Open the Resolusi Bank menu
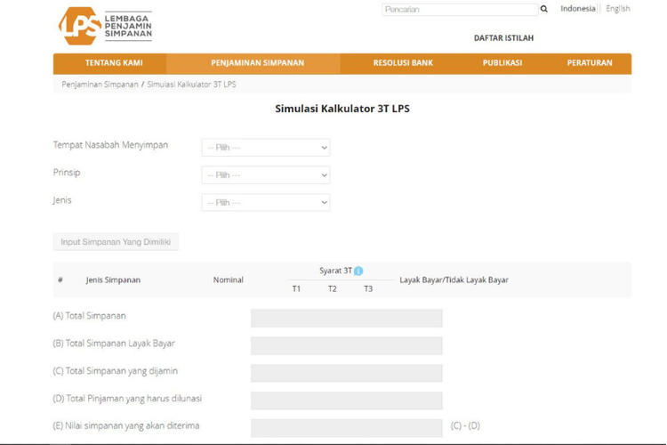This screenshot has height=445, width=667. 403,63
